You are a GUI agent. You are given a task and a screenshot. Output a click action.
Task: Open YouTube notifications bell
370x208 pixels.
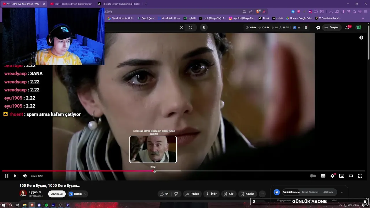coord(347,27)
